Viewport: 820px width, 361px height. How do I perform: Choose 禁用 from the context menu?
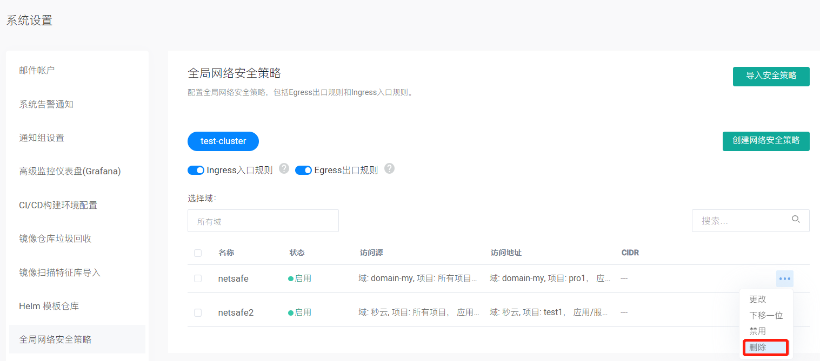[758, 331]
